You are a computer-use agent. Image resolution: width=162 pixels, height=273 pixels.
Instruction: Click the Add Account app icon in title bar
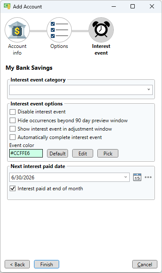pyautogui.click(x=7, y=6)
